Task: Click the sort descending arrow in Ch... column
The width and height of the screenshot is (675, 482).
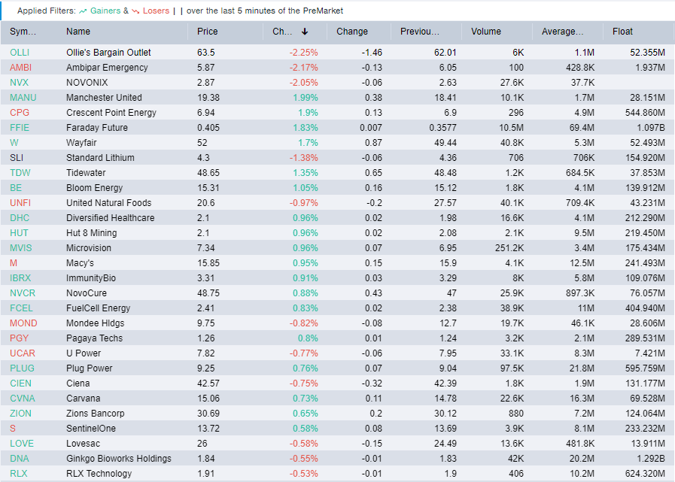Action: tap(305, 32)
